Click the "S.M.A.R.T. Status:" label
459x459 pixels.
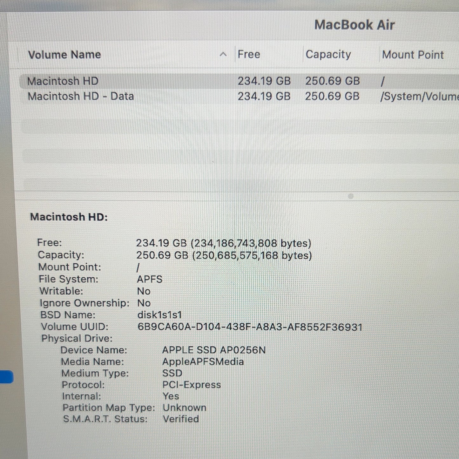pyautogui.click(x=105, y=419)
